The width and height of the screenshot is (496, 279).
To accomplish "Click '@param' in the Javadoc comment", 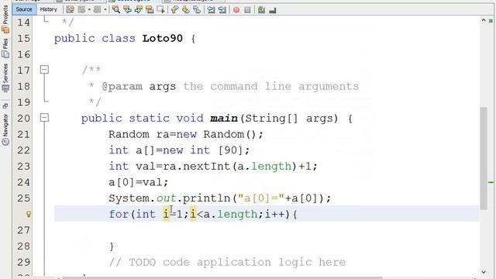I will [122, 86].
